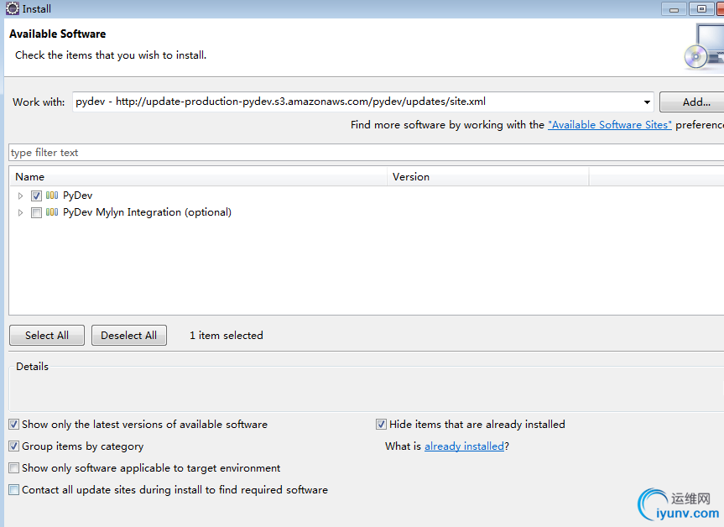Image resolution: width=724 pixels, height=527 pixels.
Task: Click the PyDev category icon
Action: point(52,196)
